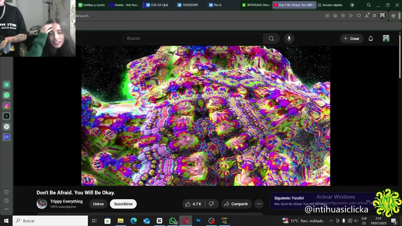The width and height of the screenshot is (402, 226).
Task: Open the send/flow arrow icon
Action: (351, 16)
